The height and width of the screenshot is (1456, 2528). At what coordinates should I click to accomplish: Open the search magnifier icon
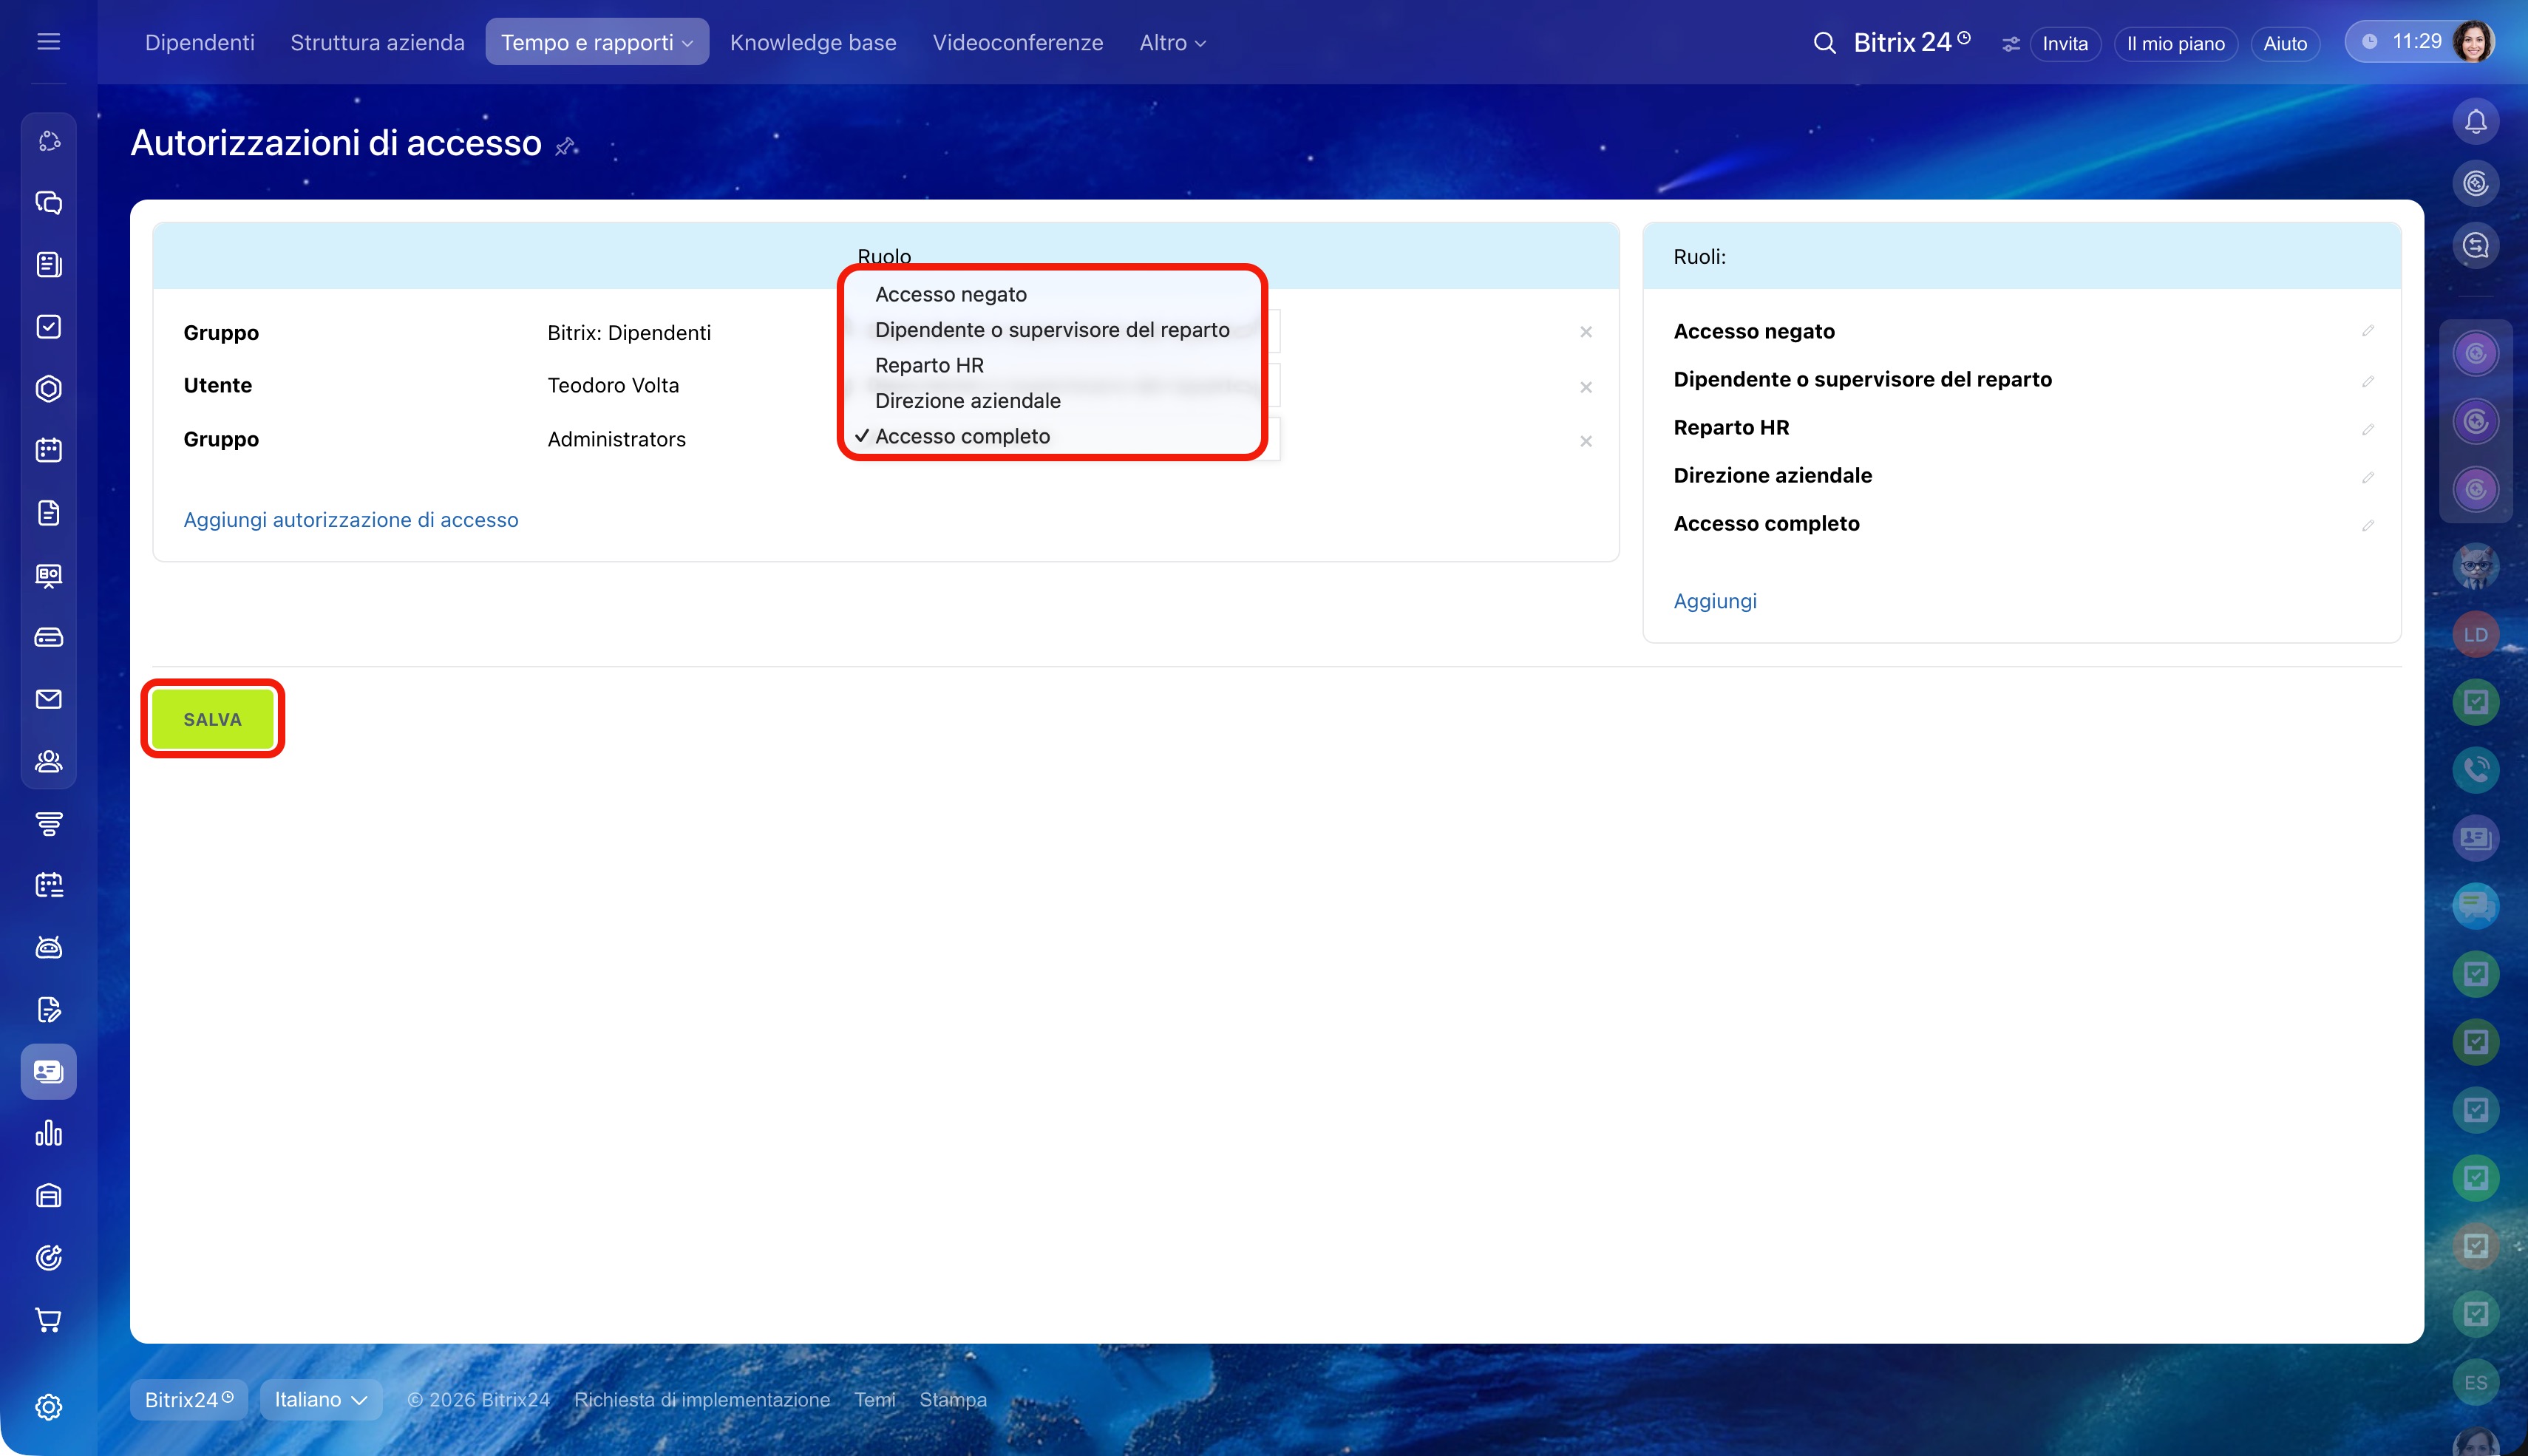click(x=1824, y=43)
